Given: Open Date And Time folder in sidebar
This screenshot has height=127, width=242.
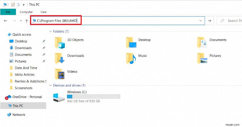Looking at the screenshot, I should [x=26, y=68].
